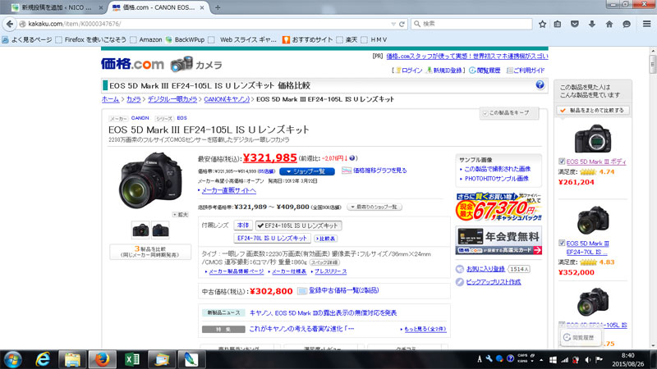This screenshot has width=657, height=369.
Task: Click the blue help question mark icon
Action: coord(540,85)
